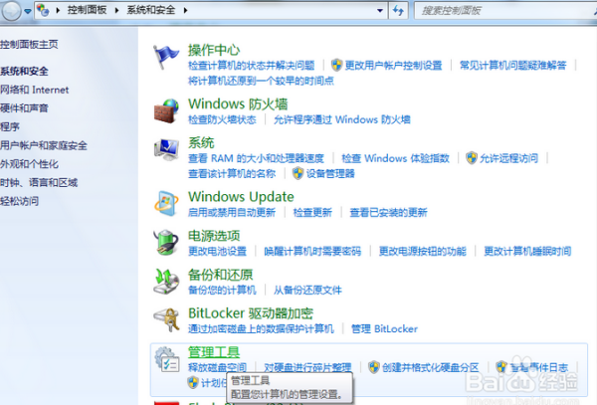The width and height of the screenshot is (597, 405).
Task: Select 系统和安全 in the sidebar
Action: click(x=24, y=72)
